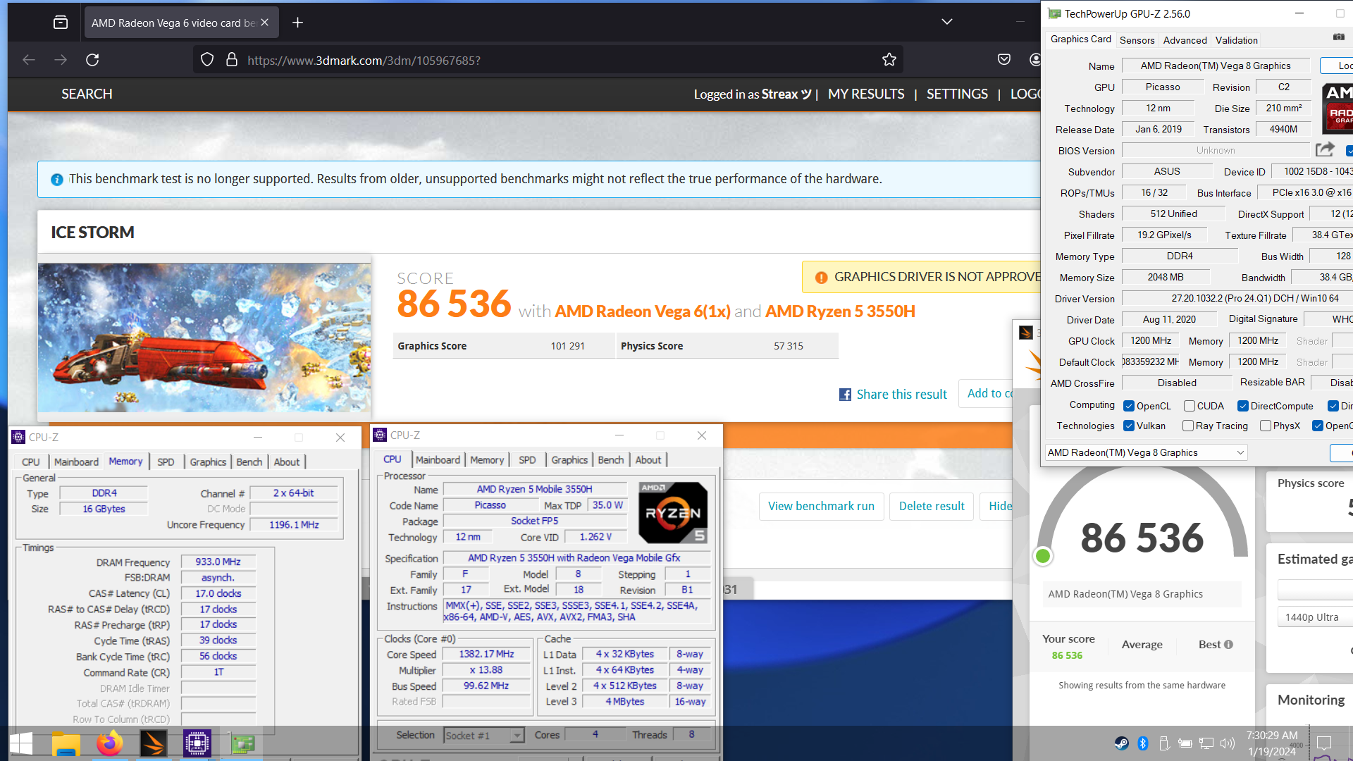The height and width of the screenshot is (761, 1353).
Task: Switch to Validation tab in GPU-Z
Action: coord(1236,40)
